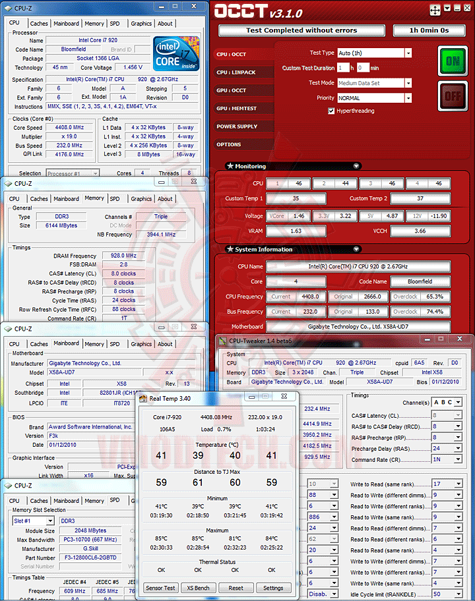This screenshot has height=601, width=475.
Task: Open Write to Read (same rank) dropdown
Action: (x=458, y=484)
